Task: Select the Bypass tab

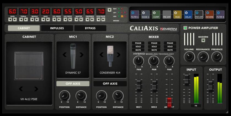Action: tap(90, 28)
